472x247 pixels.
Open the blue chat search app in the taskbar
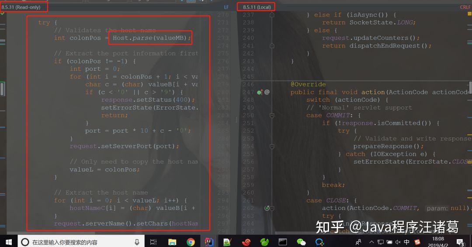tap(319, 242)
